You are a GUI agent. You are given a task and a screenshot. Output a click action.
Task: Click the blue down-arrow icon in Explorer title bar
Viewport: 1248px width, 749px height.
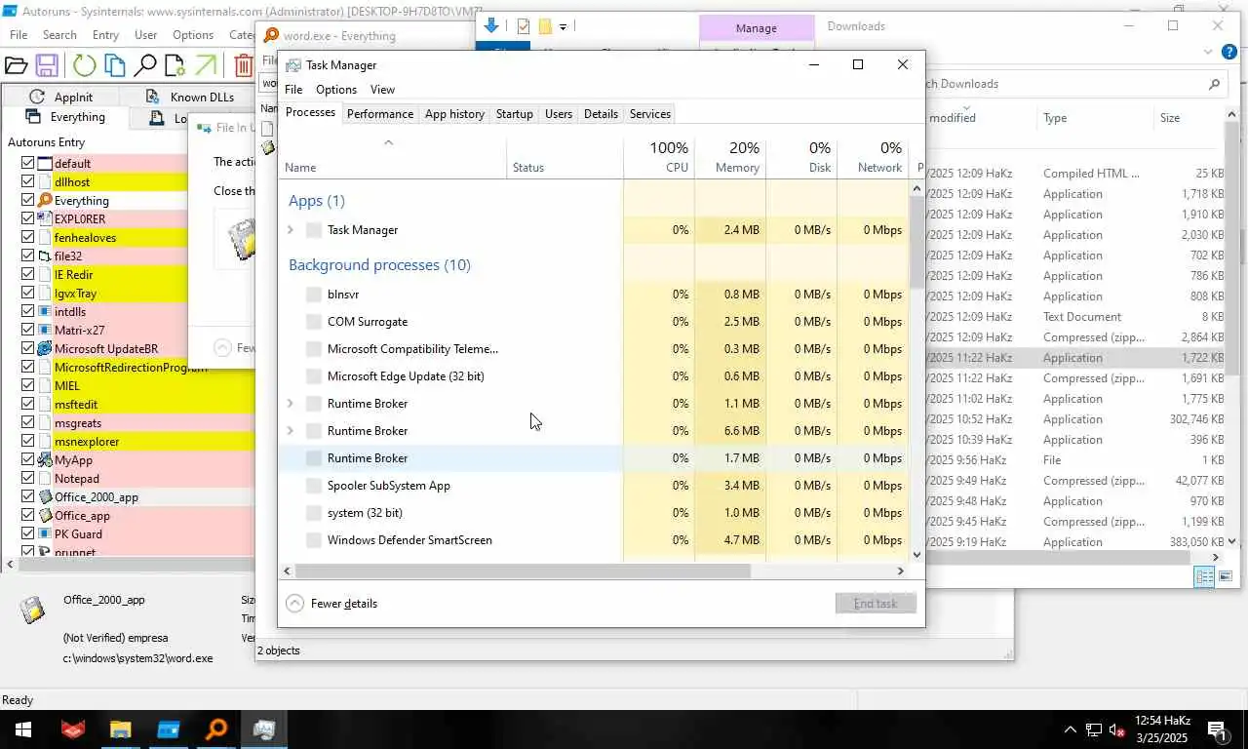[x=491, y=25]
